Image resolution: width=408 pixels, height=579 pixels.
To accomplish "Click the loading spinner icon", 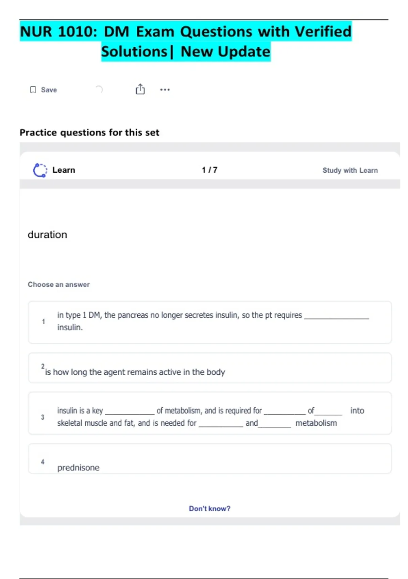I will pos(99,90).
